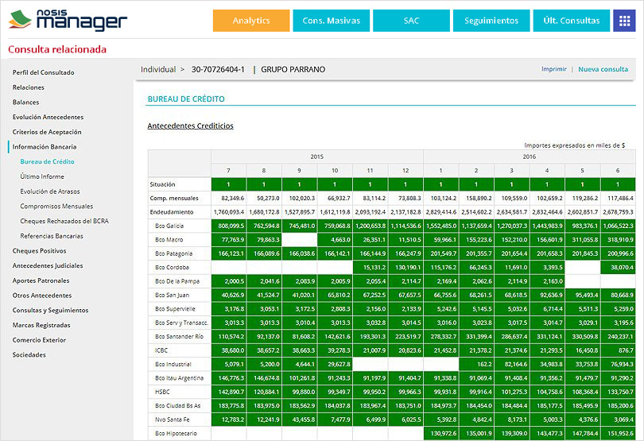Select Cheques Positivos in sidebar
The image size is (644, 441).
pyautogui.click(x=39, y=250)
